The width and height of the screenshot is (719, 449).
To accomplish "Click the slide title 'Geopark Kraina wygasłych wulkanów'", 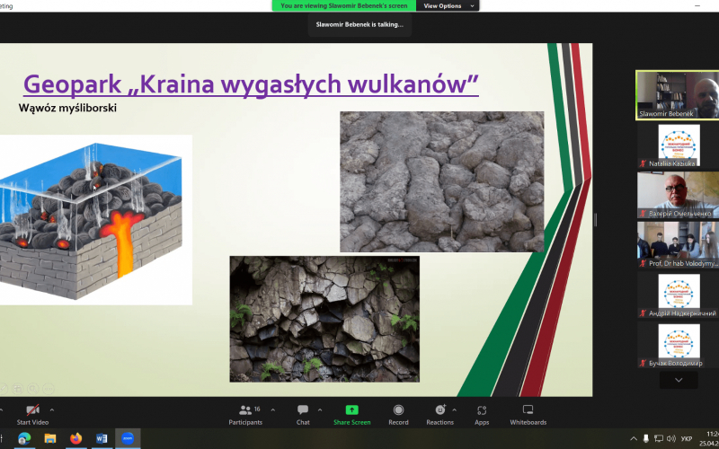I will click(x=251, y=84).
